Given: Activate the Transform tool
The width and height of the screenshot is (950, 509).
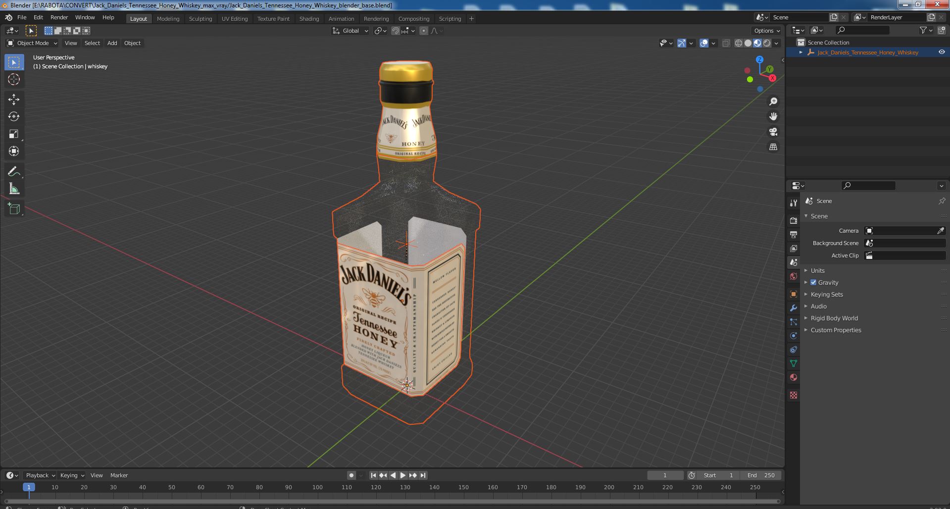Looking at the screenshot, I should click(14, 151).
